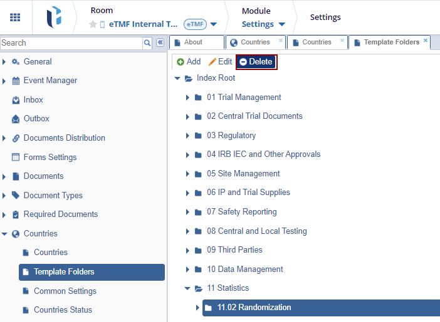Select Common Settings in sidebar
The image size is (440, 322).
tap(65, 291)
